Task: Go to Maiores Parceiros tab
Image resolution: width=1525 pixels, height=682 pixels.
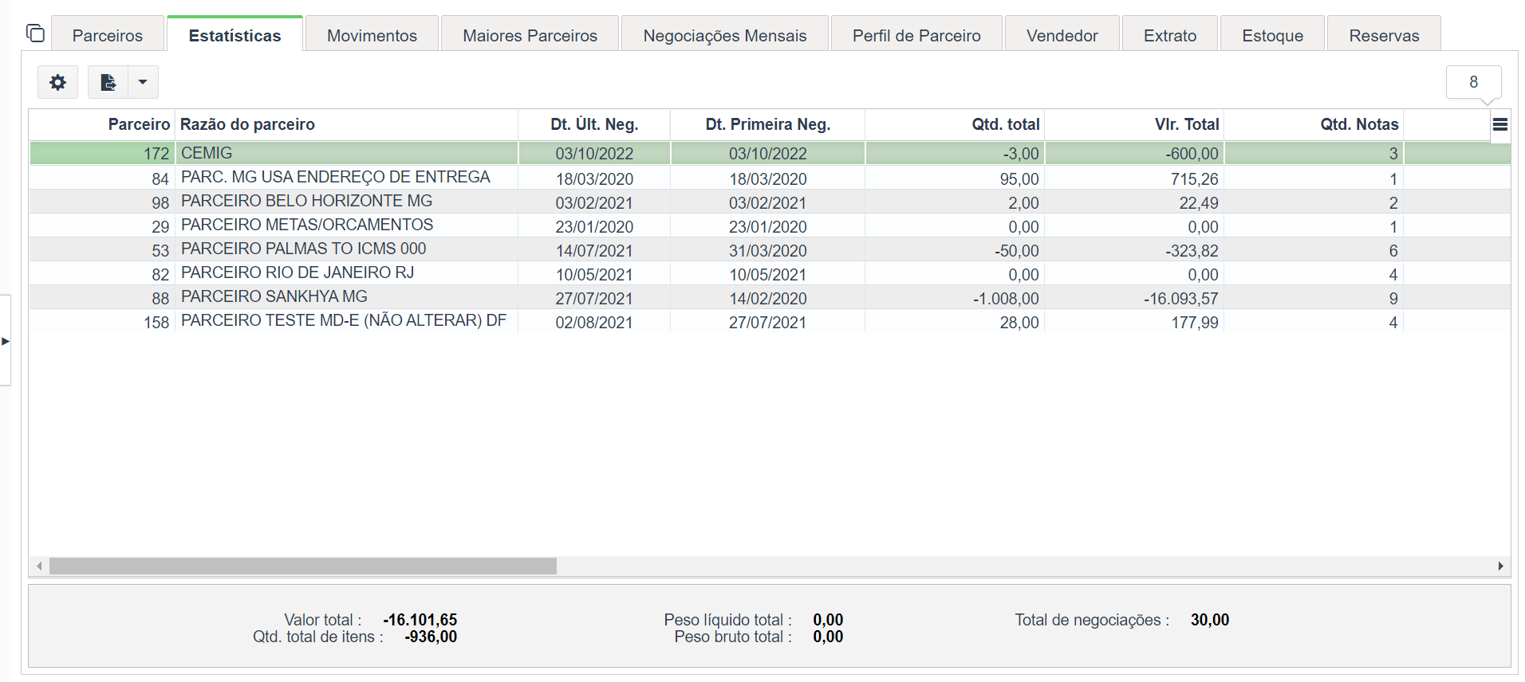Action: [x=530, y=35]
